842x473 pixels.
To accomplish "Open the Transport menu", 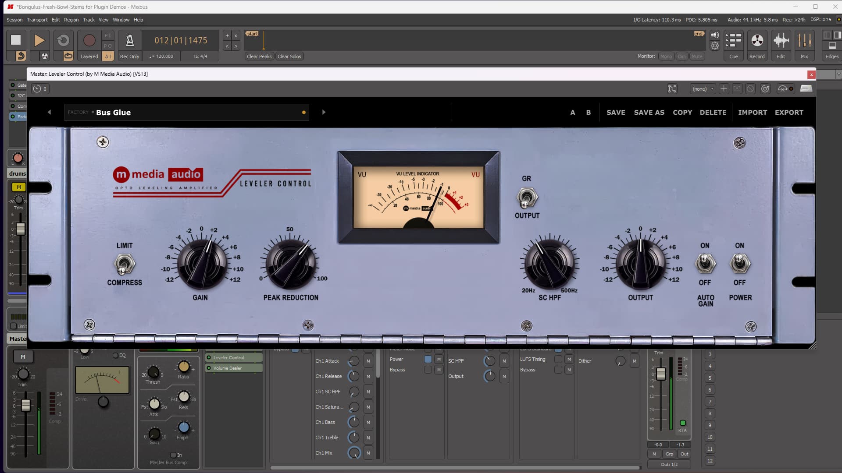I will coord(37,20).
